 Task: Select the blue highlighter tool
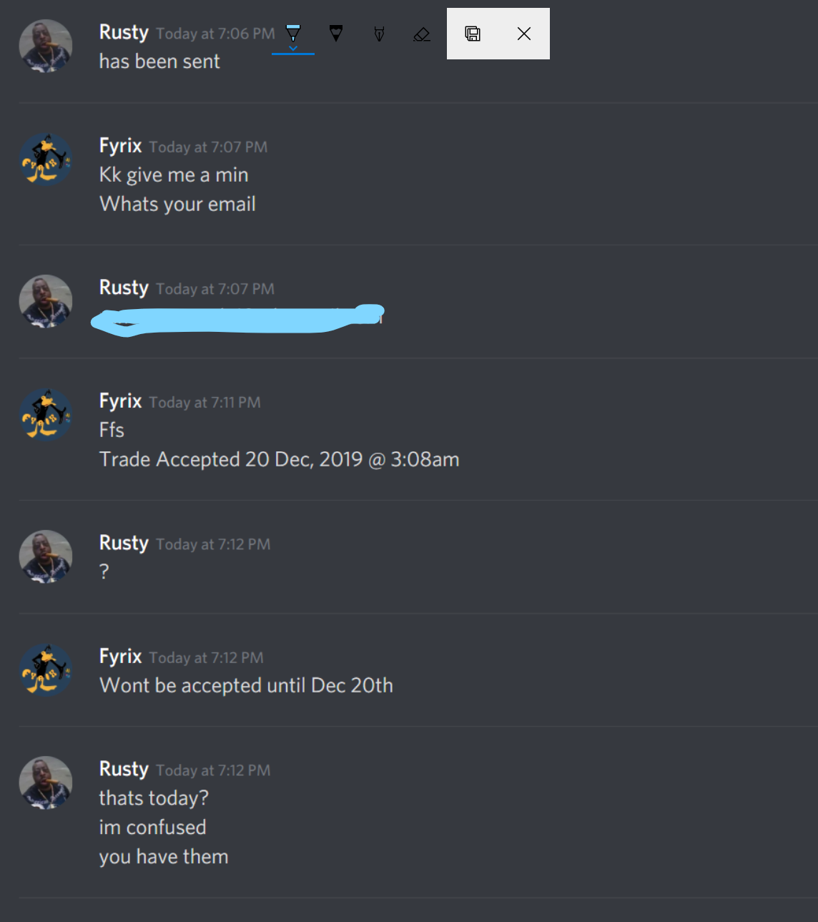coord(293,33)
